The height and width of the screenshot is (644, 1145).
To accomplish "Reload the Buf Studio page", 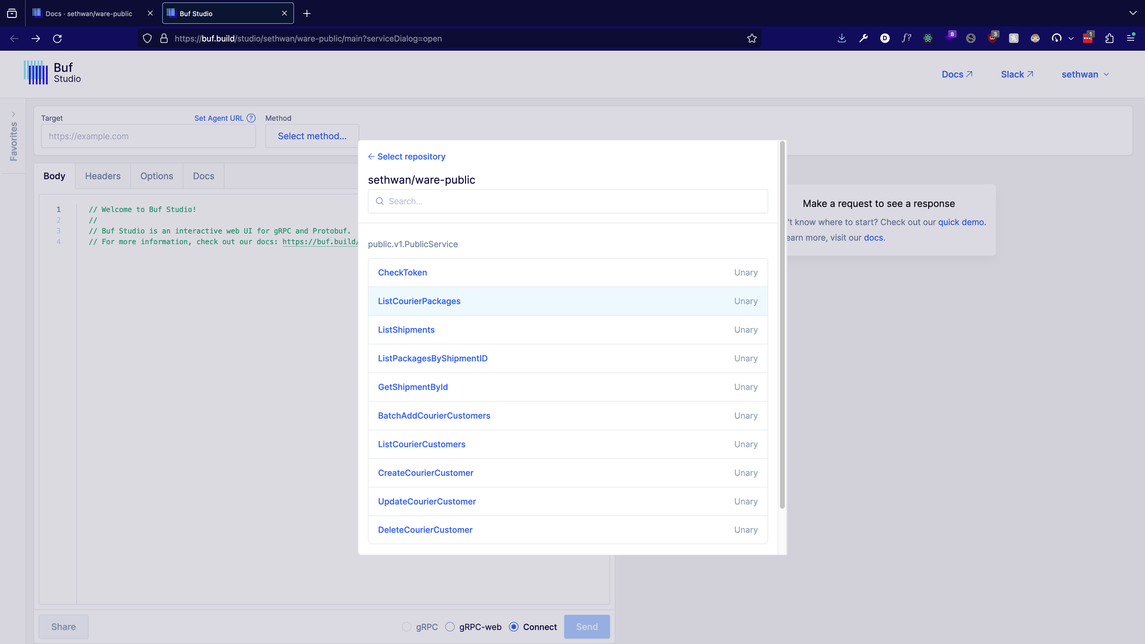I will click(x=57, y=39).
